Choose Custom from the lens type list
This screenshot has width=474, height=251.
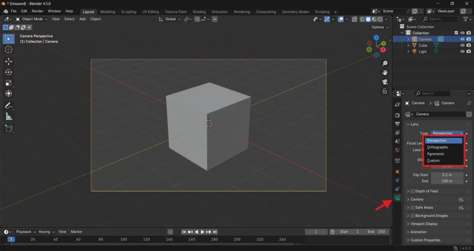[x=443, y=160]
